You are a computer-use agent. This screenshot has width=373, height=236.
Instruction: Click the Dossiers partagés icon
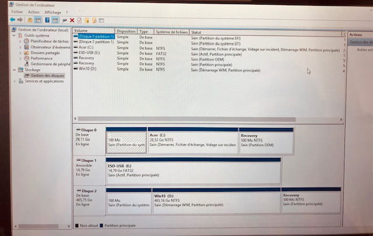tap(26, 53)
